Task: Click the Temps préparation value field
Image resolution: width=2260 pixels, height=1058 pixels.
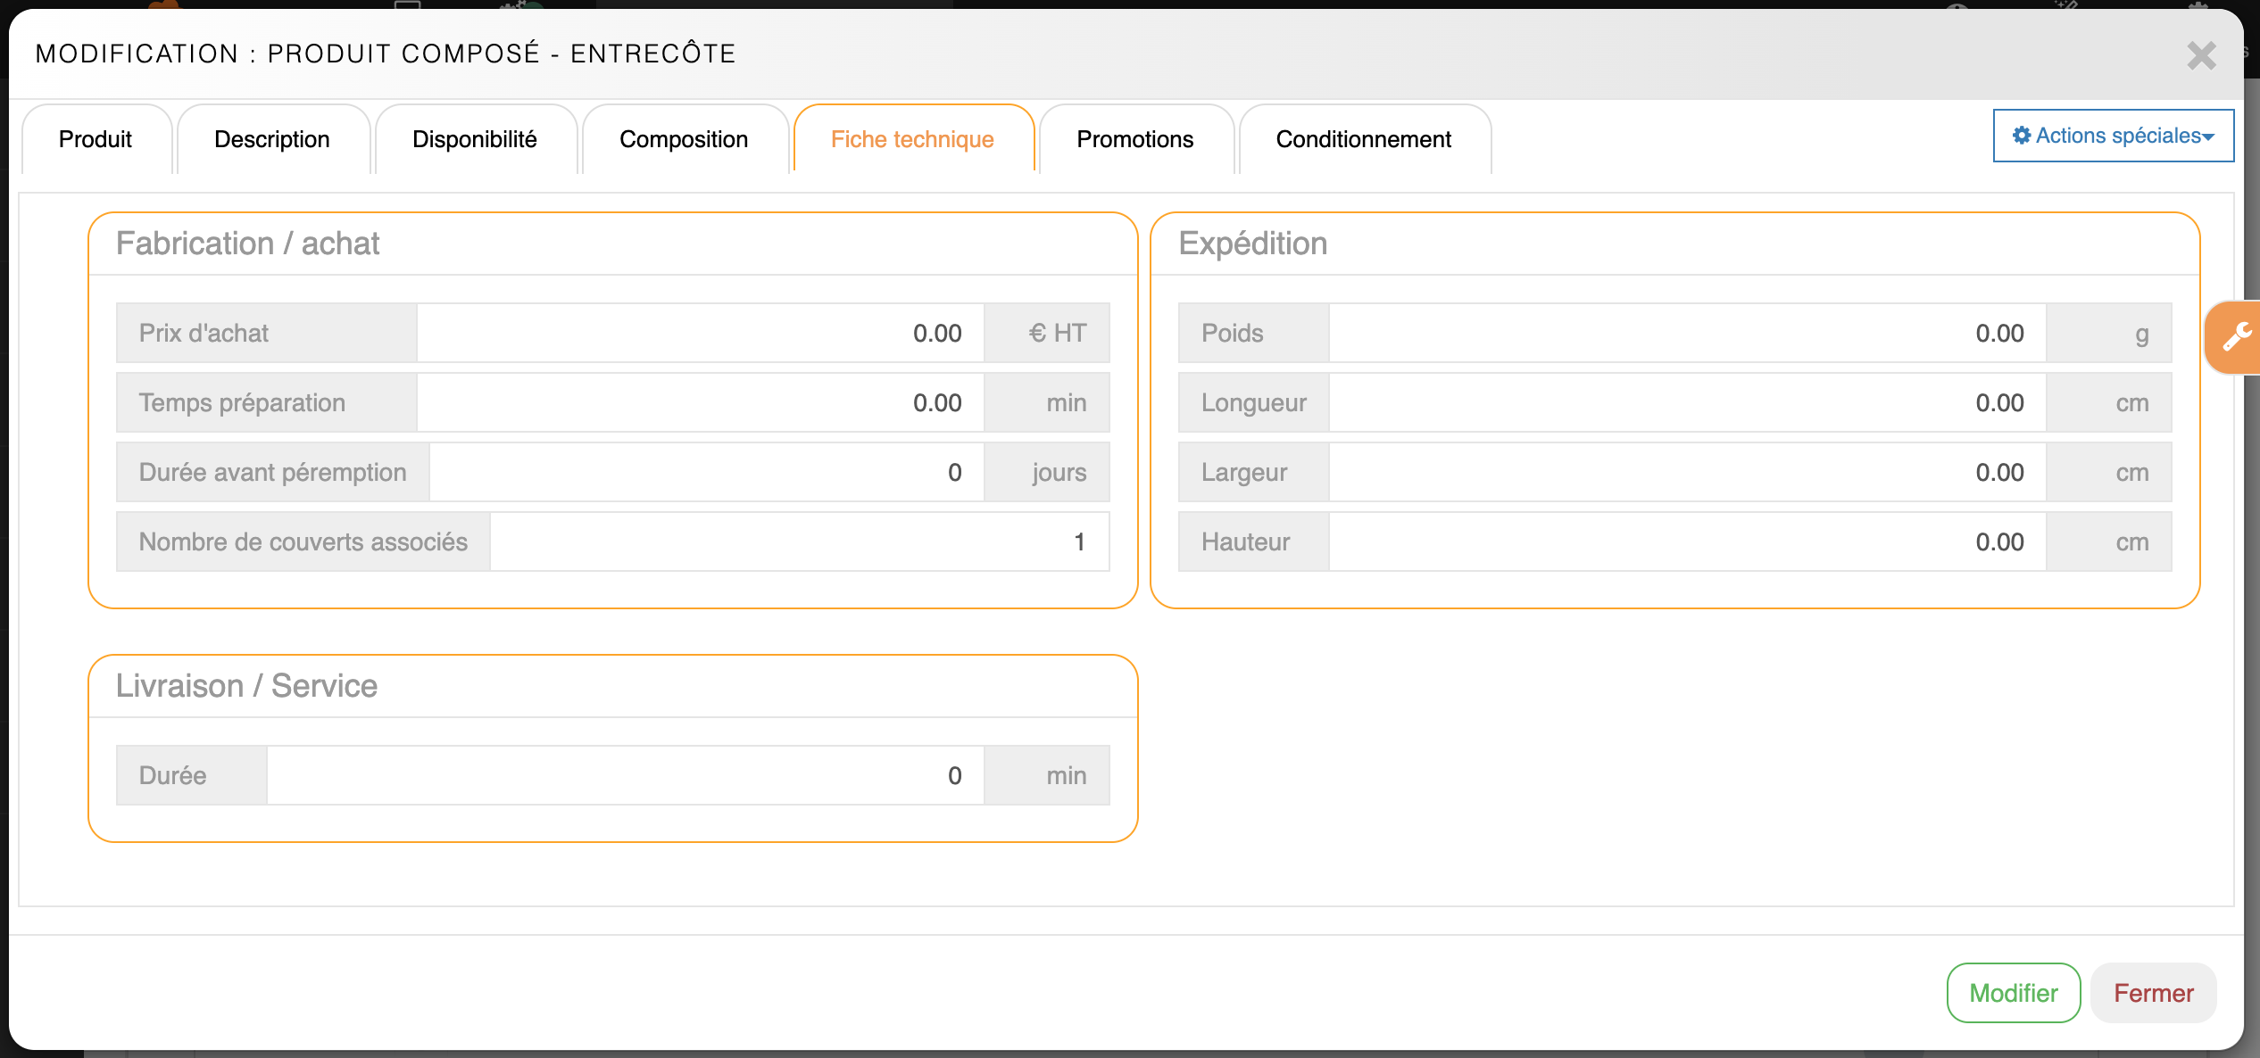Action: 700,402
